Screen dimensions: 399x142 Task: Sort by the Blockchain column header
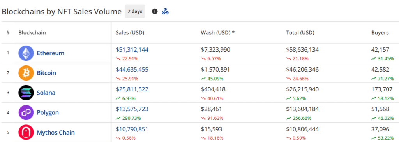tap(32, 33)
